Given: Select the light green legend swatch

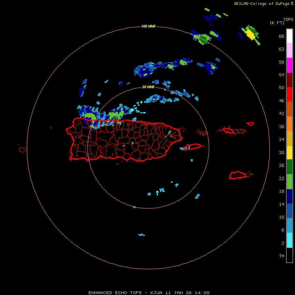Looking at the screenshot, I should pyautogui.click(x=289, y=182).
